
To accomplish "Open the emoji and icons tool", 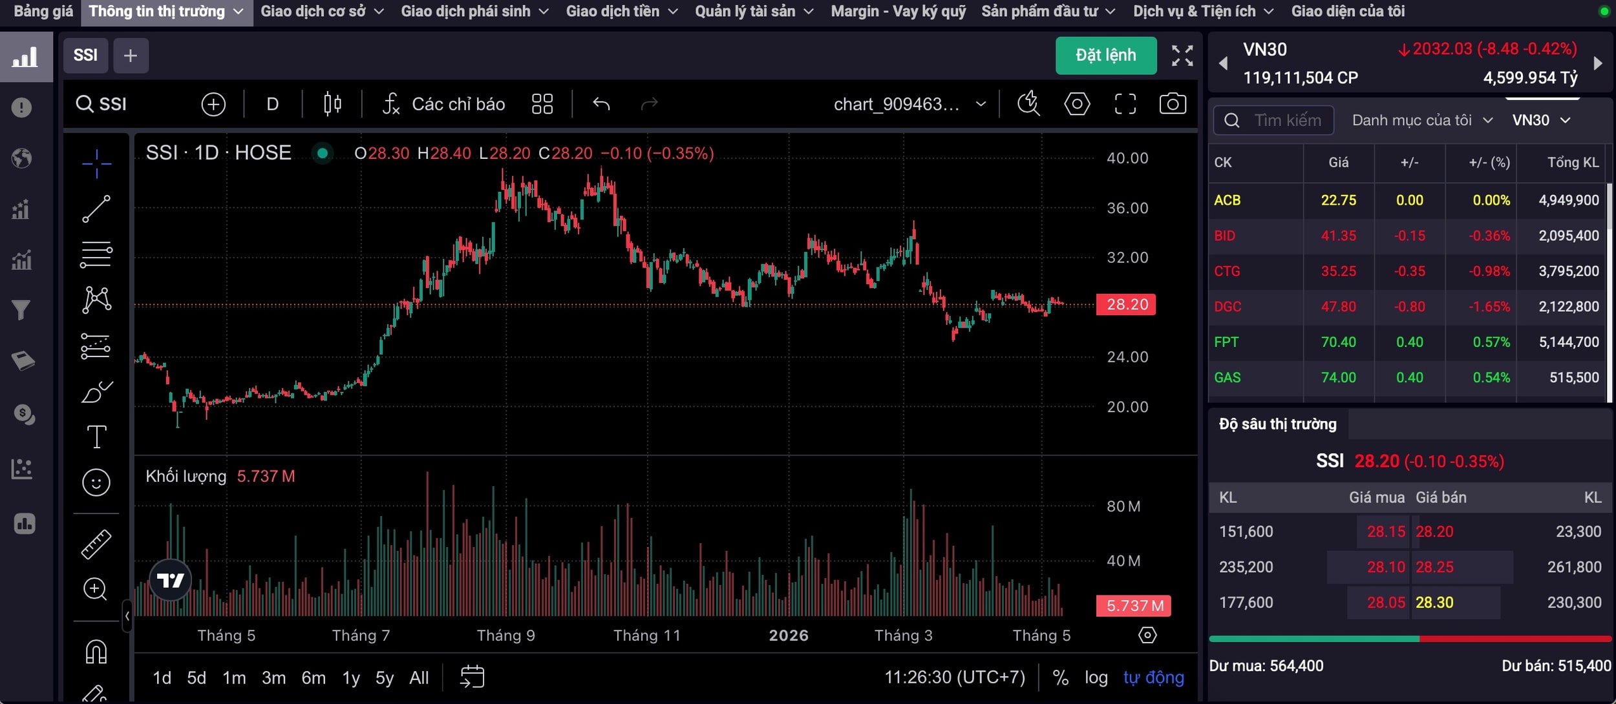I will [x=96, y=482].
